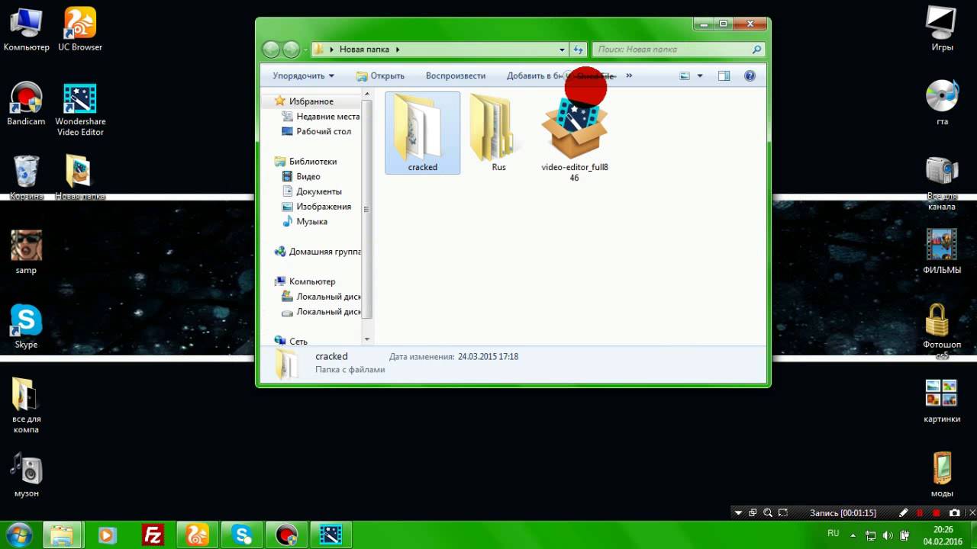Open recent pages dropdown beside Forward arrow

click(305, 50)
